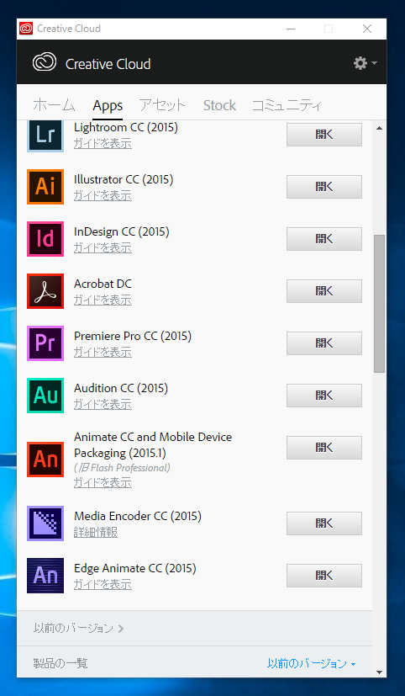Click the InDesign CC app icon

[45, 239]
